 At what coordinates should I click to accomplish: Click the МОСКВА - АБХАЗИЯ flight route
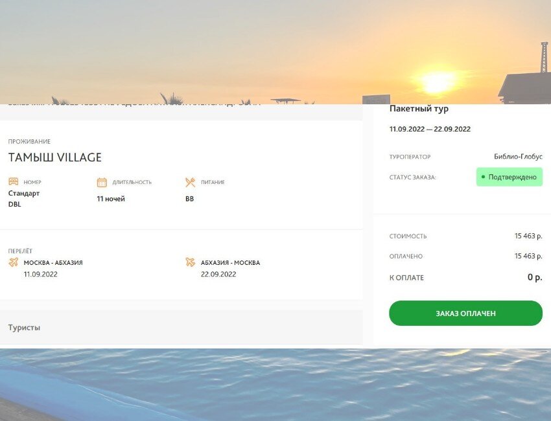[53, 263]
